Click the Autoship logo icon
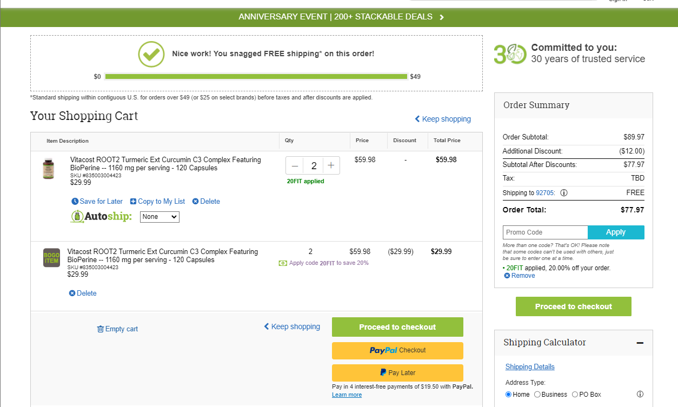Image resolution: width=678 pixels, height=407 pixels. tap(101, 216)
